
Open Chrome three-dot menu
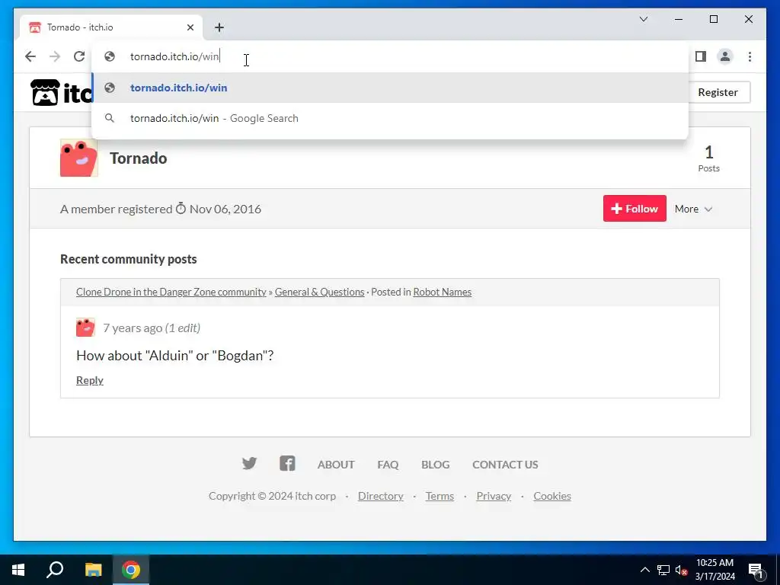point(750,56)
